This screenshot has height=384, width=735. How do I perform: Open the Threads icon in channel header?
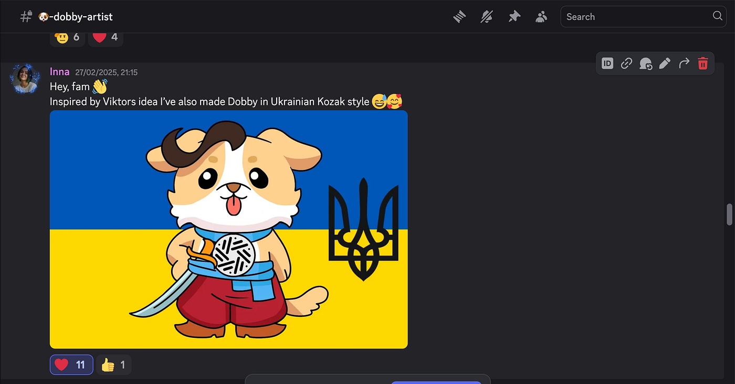coord(459,17)
